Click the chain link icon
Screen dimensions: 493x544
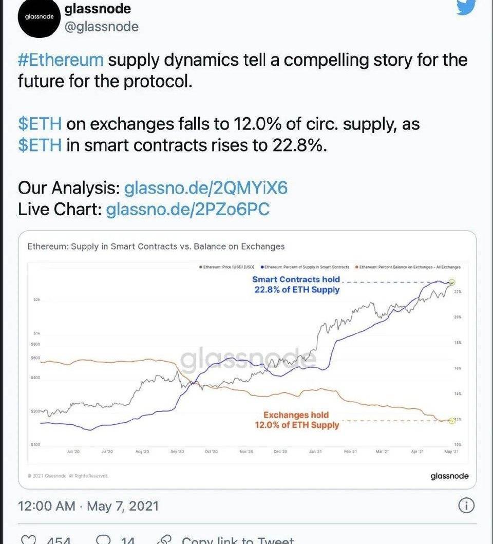[x=164, y=539]
